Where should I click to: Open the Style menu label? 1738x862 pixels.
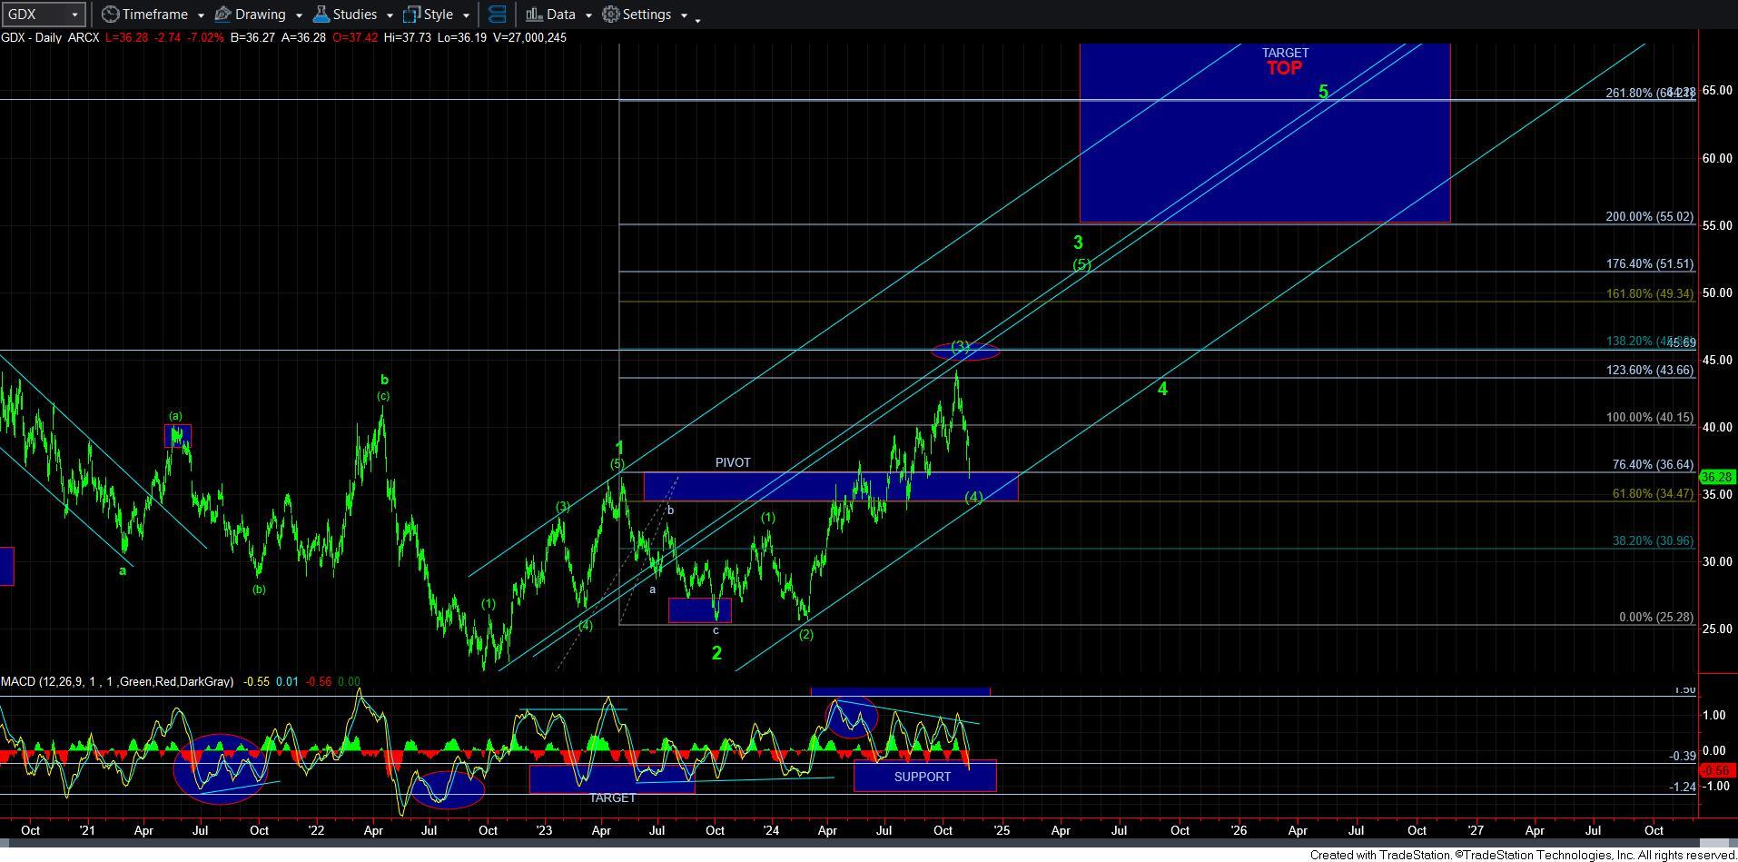[x=438, y=15]
